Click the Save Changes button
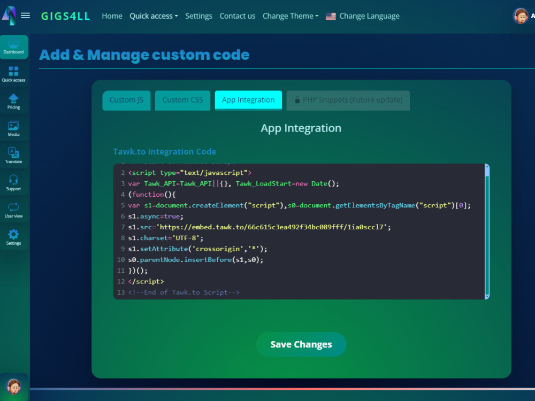Screen dimensions: 535x401 tap(301, 344)
